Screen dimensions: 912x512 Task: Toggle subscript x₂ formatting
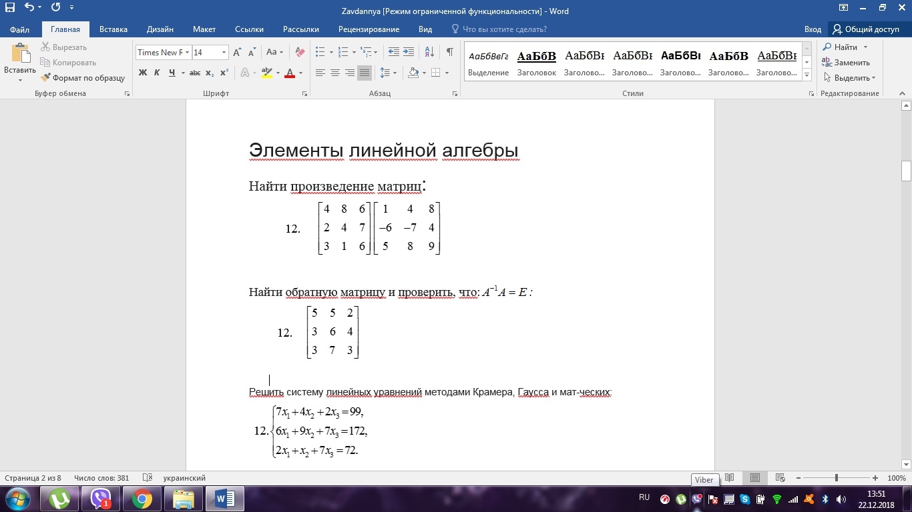[x=210, y=73]
